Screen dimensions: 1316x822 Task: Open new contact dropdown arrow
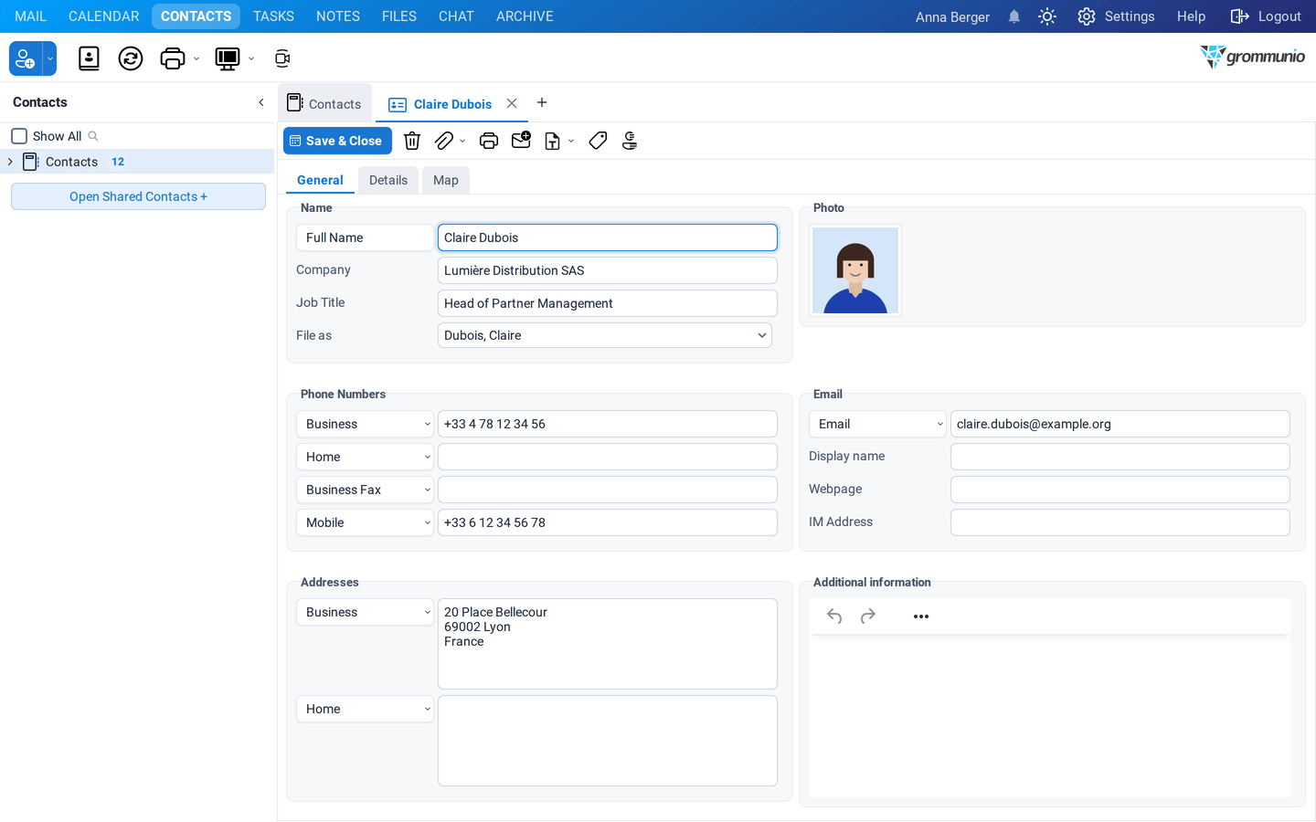click(x=50, y=58)
